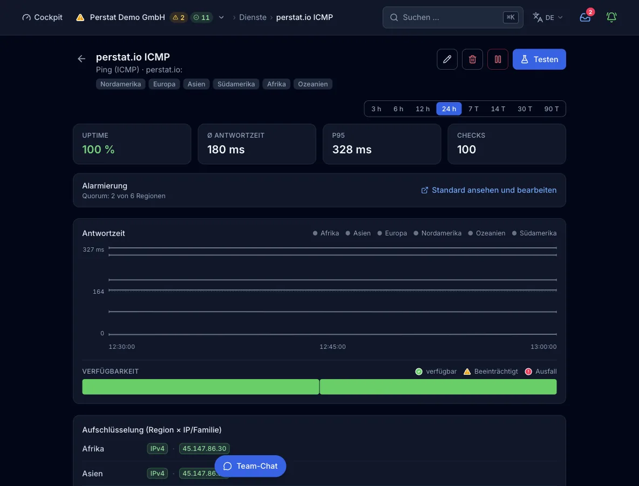Expand the organization switcher chevron
The height and width of the screenshot is (486, 639).
coord(221,17)
